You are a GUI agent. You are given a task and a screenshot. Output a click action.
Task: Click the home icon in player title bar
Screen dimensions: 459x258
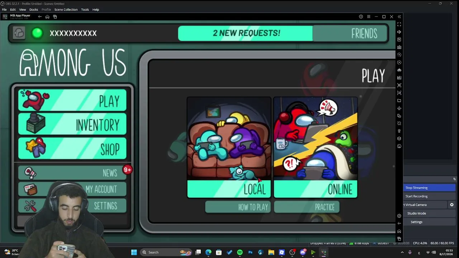click(x=47, y=17)
